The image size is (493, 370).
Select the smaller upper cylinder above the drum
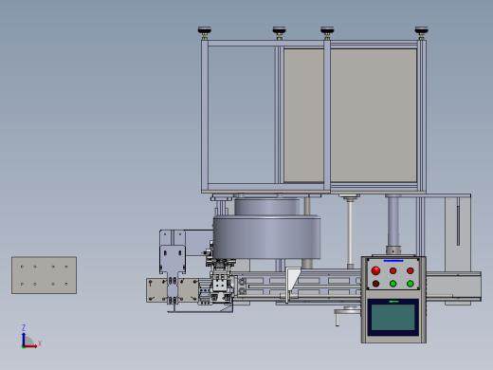pyautogui.click(x=266, y=207)
